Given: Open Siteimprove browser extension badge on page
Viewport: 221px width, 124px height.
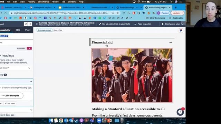Looking at the screenshot, I should [181, 30].
